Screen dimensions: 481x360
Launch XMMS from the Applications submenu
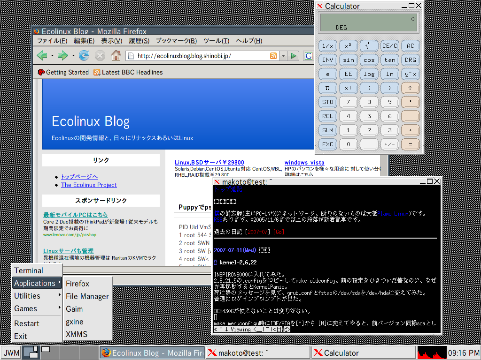[x=87, y=334]
